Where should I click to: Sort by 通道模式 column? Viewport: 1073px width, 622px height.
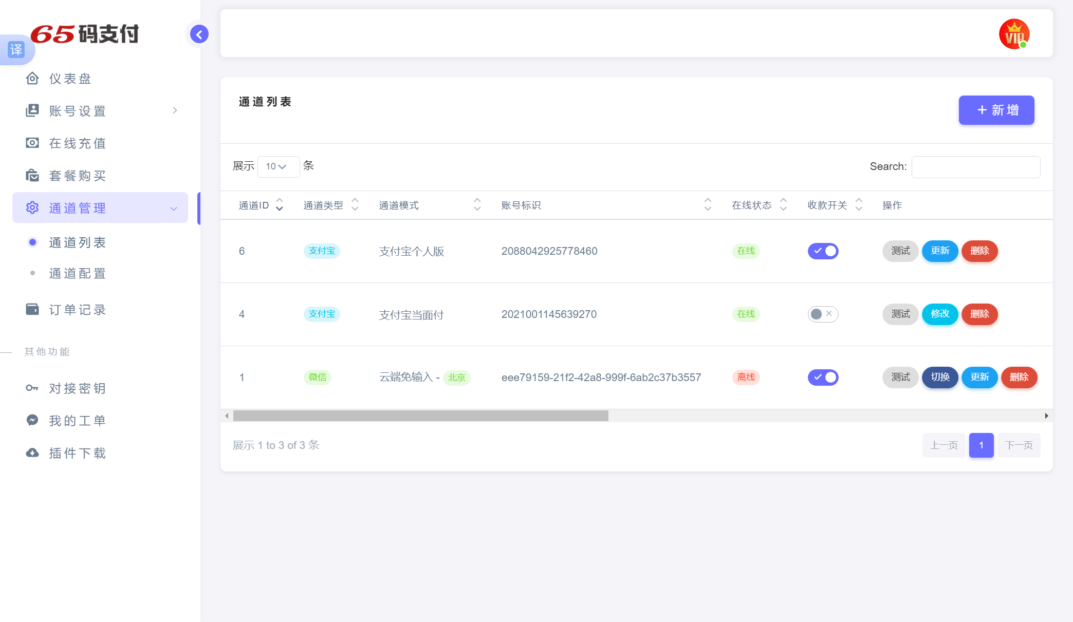point(429,205)
